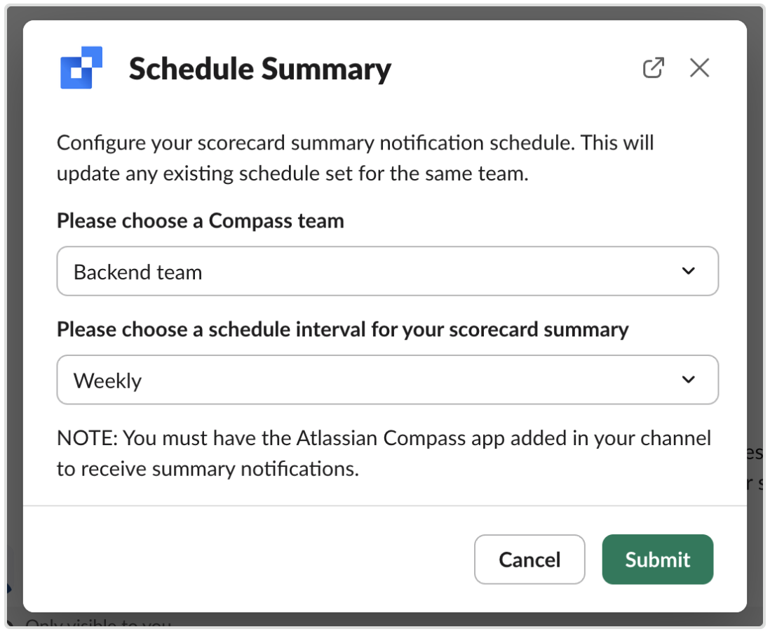
Task: Click the Atlassian Compass note text
Action: (x=384, y=453)
